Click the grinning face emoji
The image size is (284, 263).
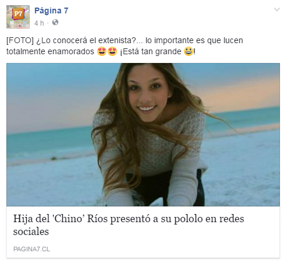(189, 51)
